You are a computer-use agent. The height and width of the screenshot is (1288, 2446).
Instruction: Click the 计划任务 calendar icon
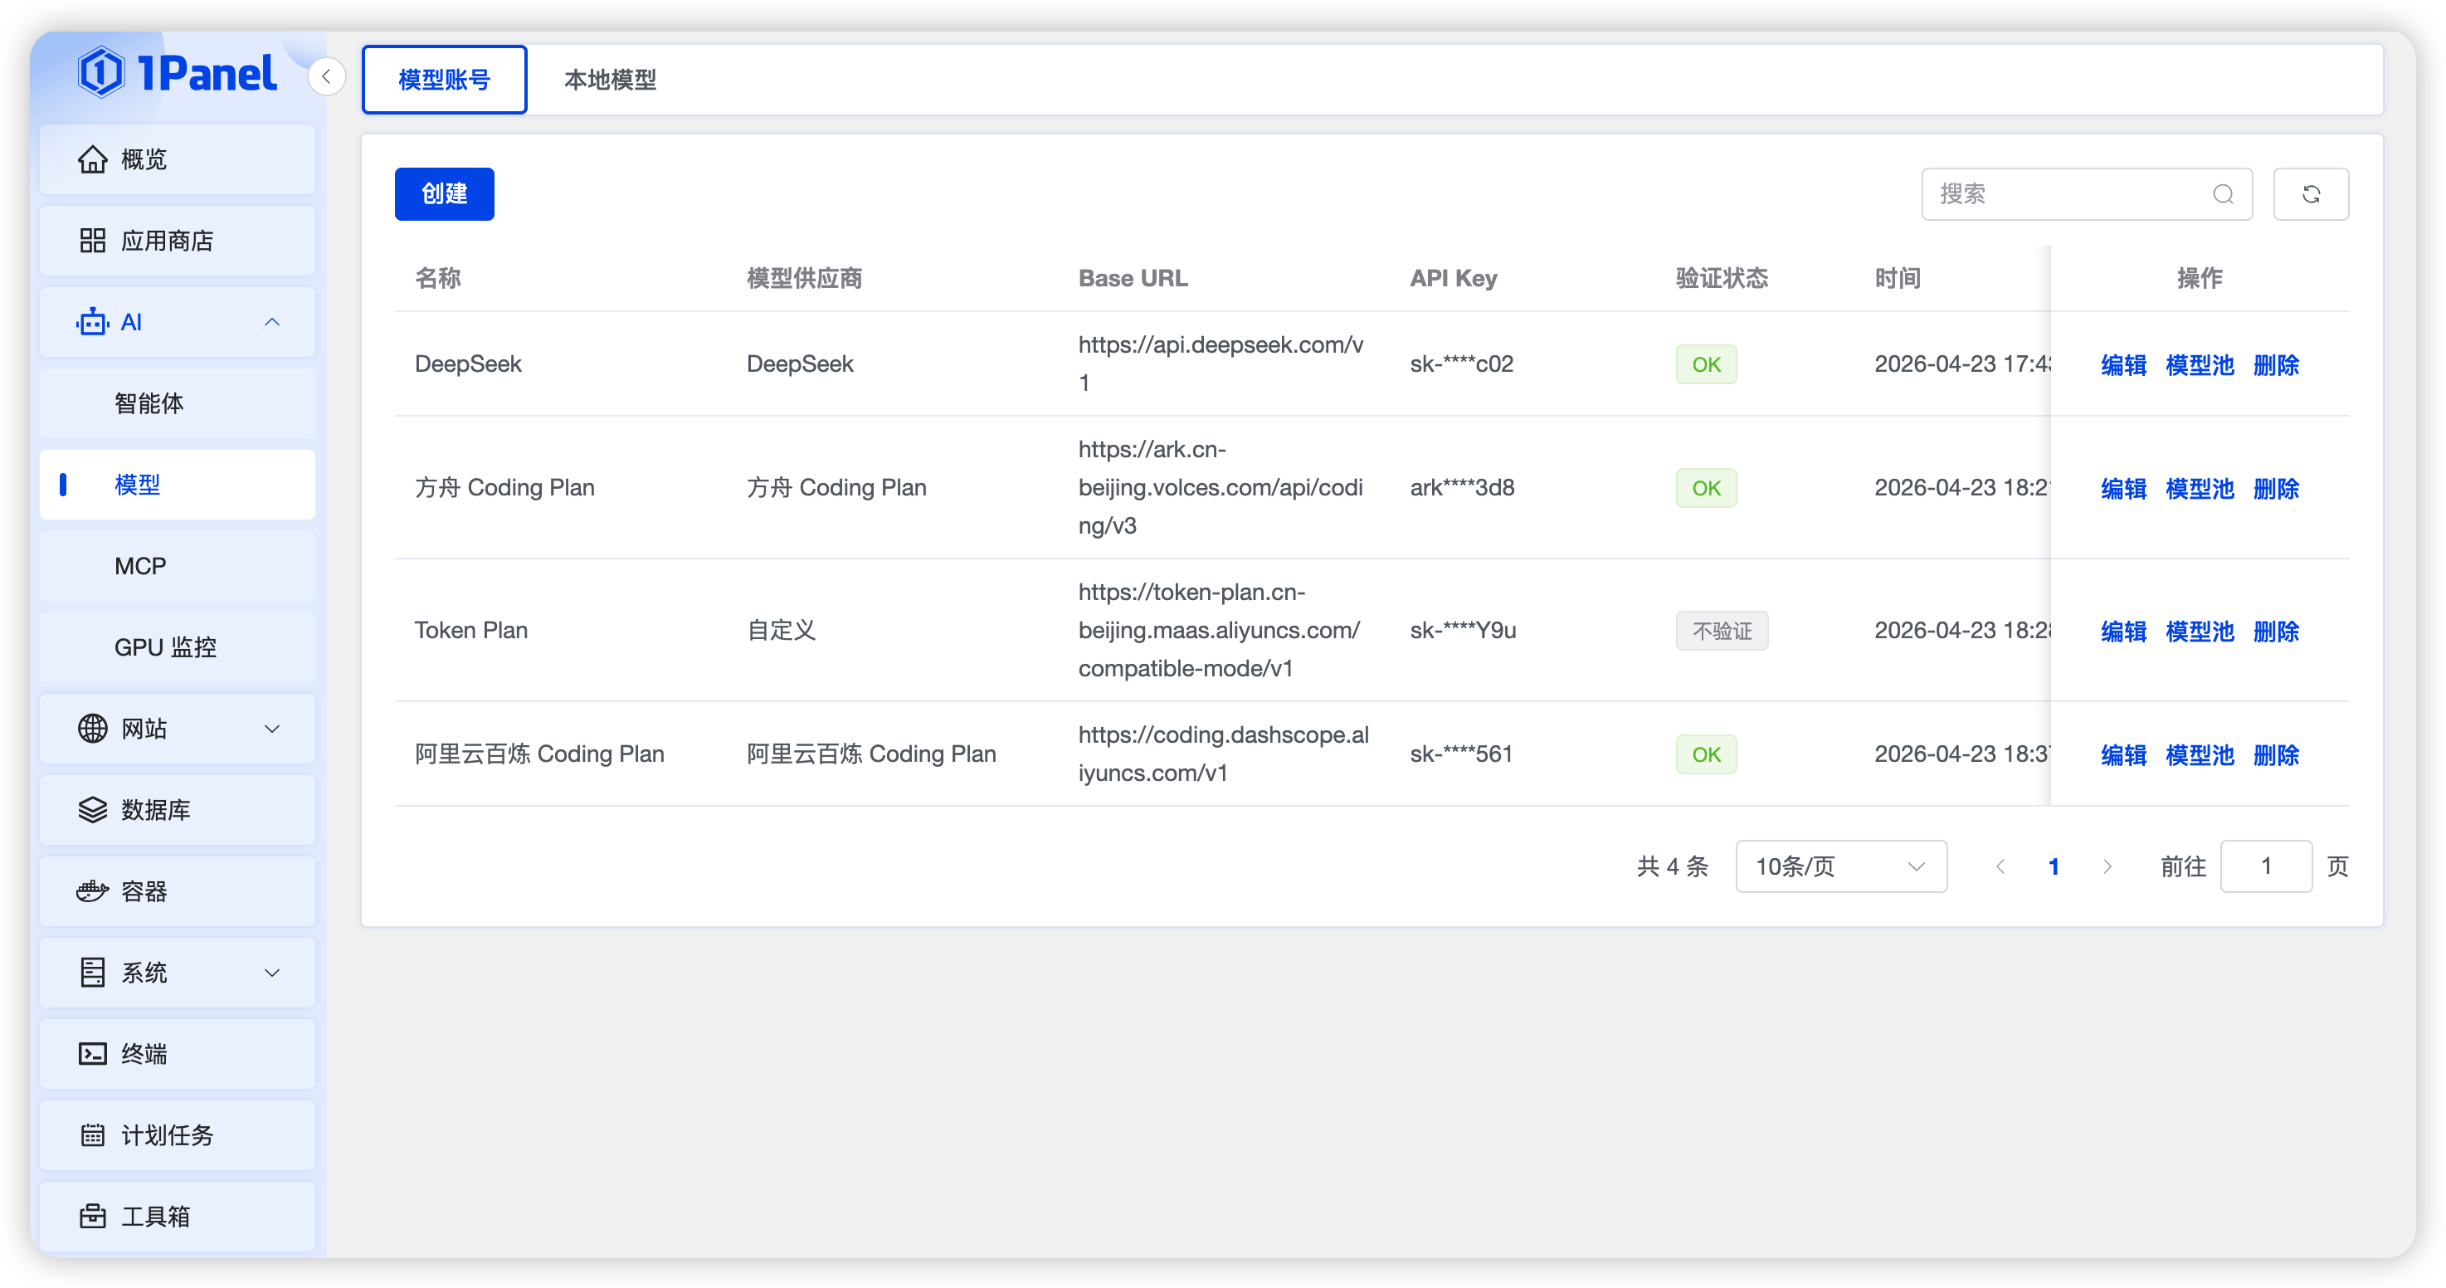tap(92, 1135)
